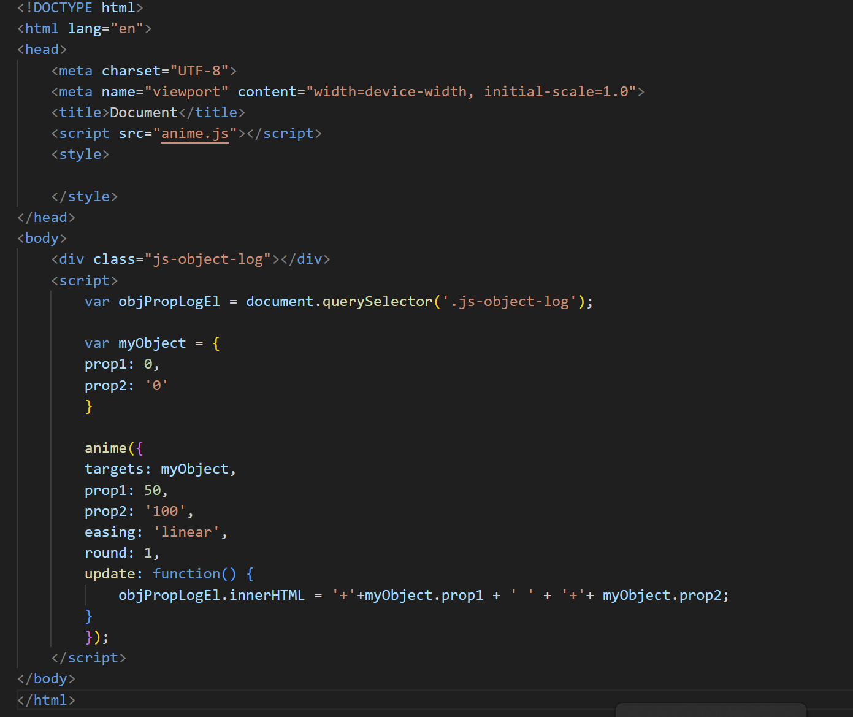Screen dimensions: 853x717
Task: Click the yellow opening brace after myObject =
Action: tap(216, 343)
